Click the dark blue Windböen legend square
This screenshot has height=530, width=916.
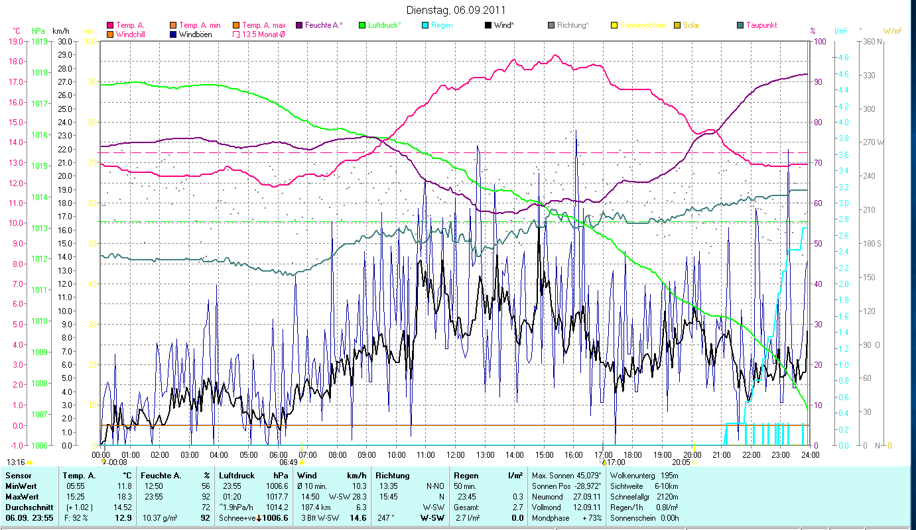(174, 34)
